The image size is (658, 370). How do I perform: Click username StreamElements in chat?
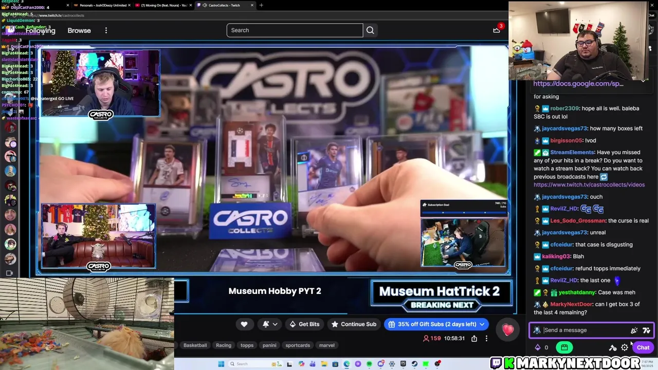[572, 153]
